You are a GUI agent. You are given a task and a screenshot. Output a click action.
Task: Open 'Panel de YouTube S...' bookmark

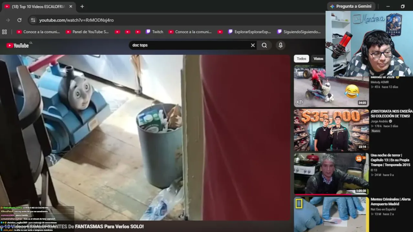coord(87,32)
